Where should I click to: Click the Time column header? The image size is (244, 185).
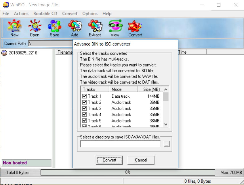coord(192,52)
